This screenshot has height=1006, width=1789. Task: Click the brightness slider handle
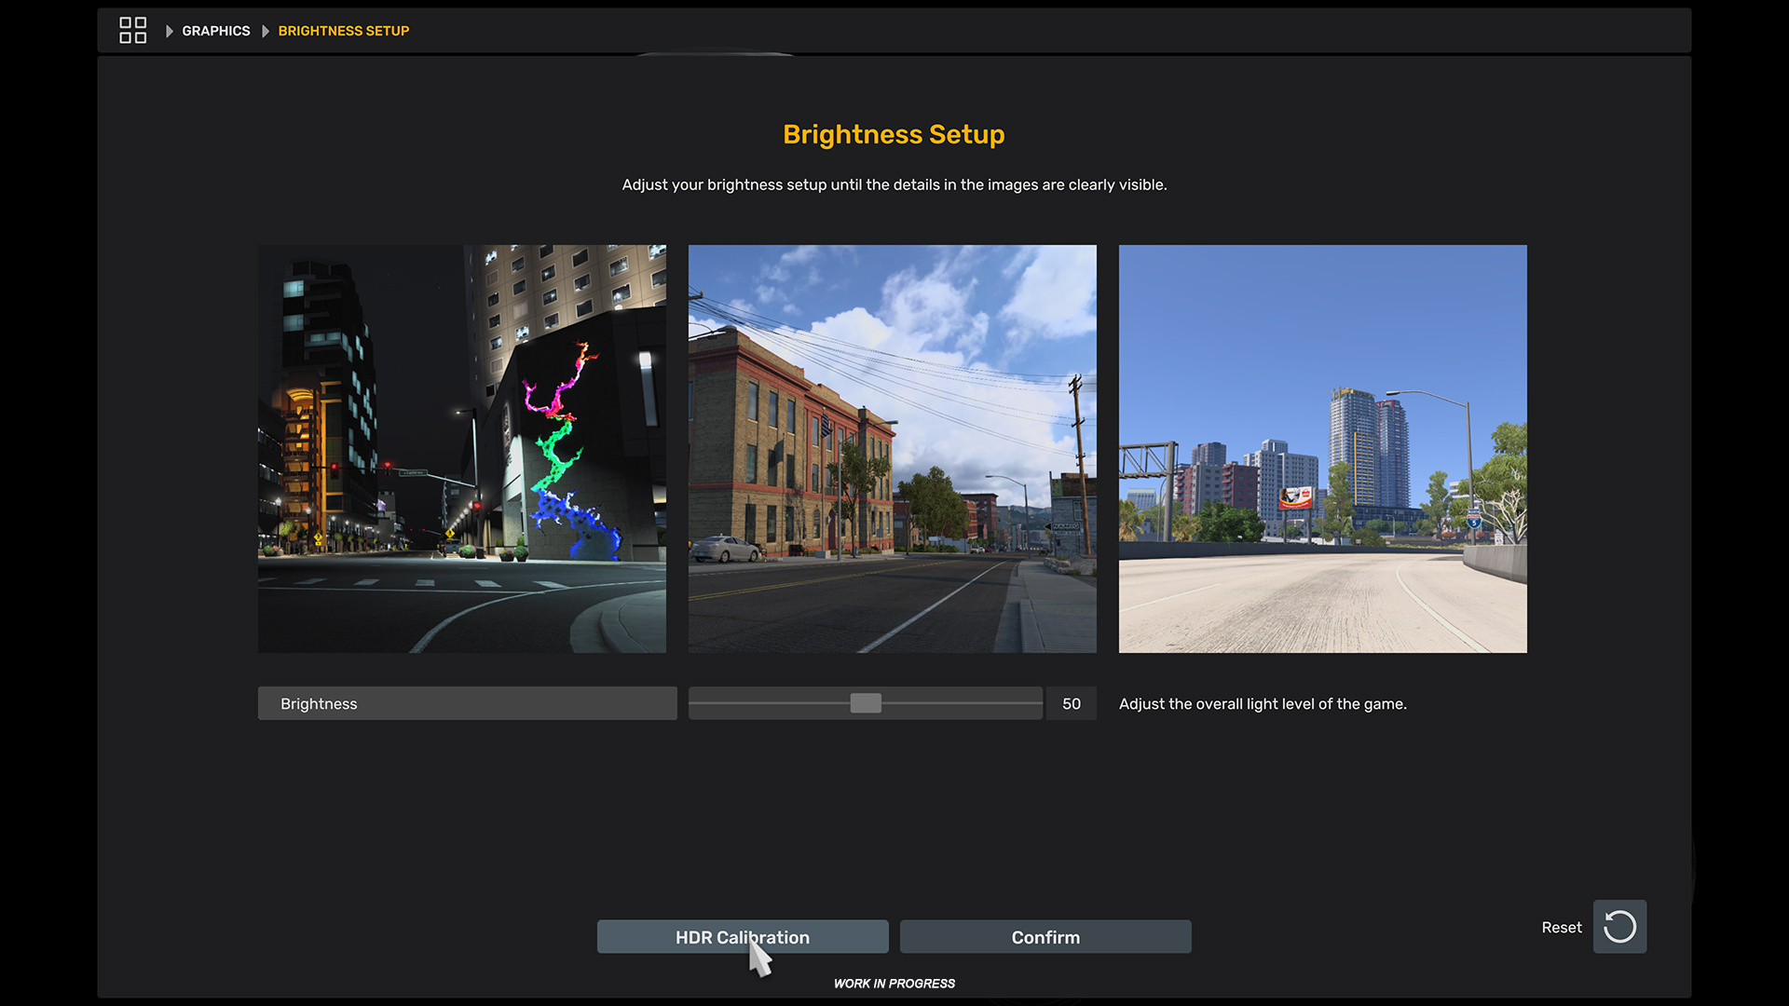[866, 703]
